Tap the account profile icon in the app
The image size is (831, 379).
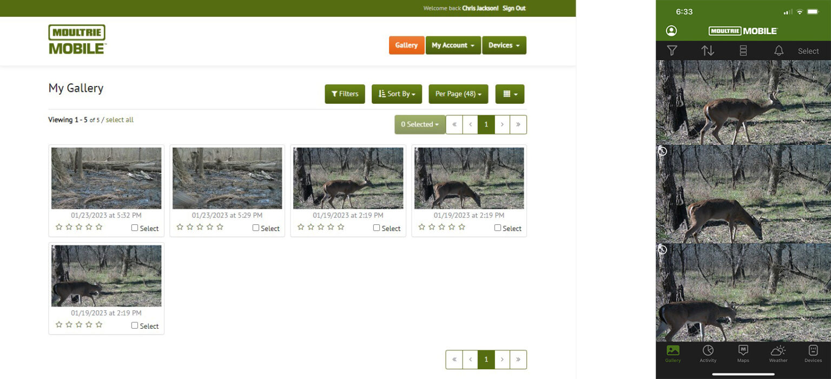click(x=671, y=31)
